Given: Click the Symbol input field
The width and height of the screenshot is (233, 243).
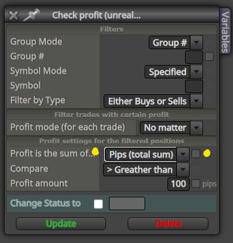Looking at the screenshot, I should coord(194,86).
